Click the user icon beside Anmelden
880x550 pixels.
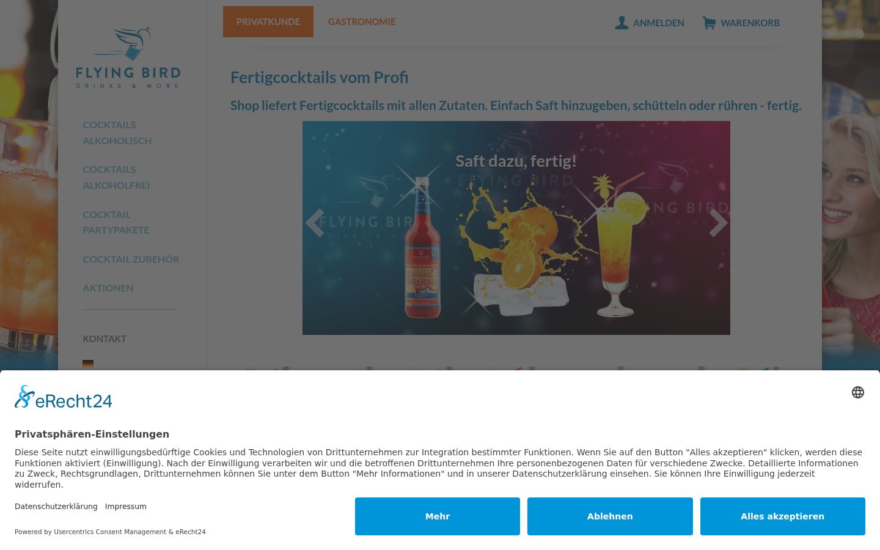621,23
